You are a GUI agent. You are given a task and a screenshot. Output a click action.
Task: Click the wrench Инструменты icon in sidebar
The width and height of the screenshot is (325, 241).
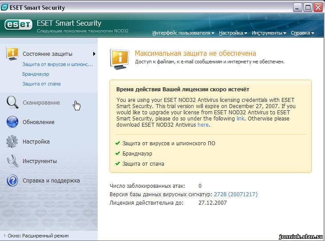pos(12,161)
